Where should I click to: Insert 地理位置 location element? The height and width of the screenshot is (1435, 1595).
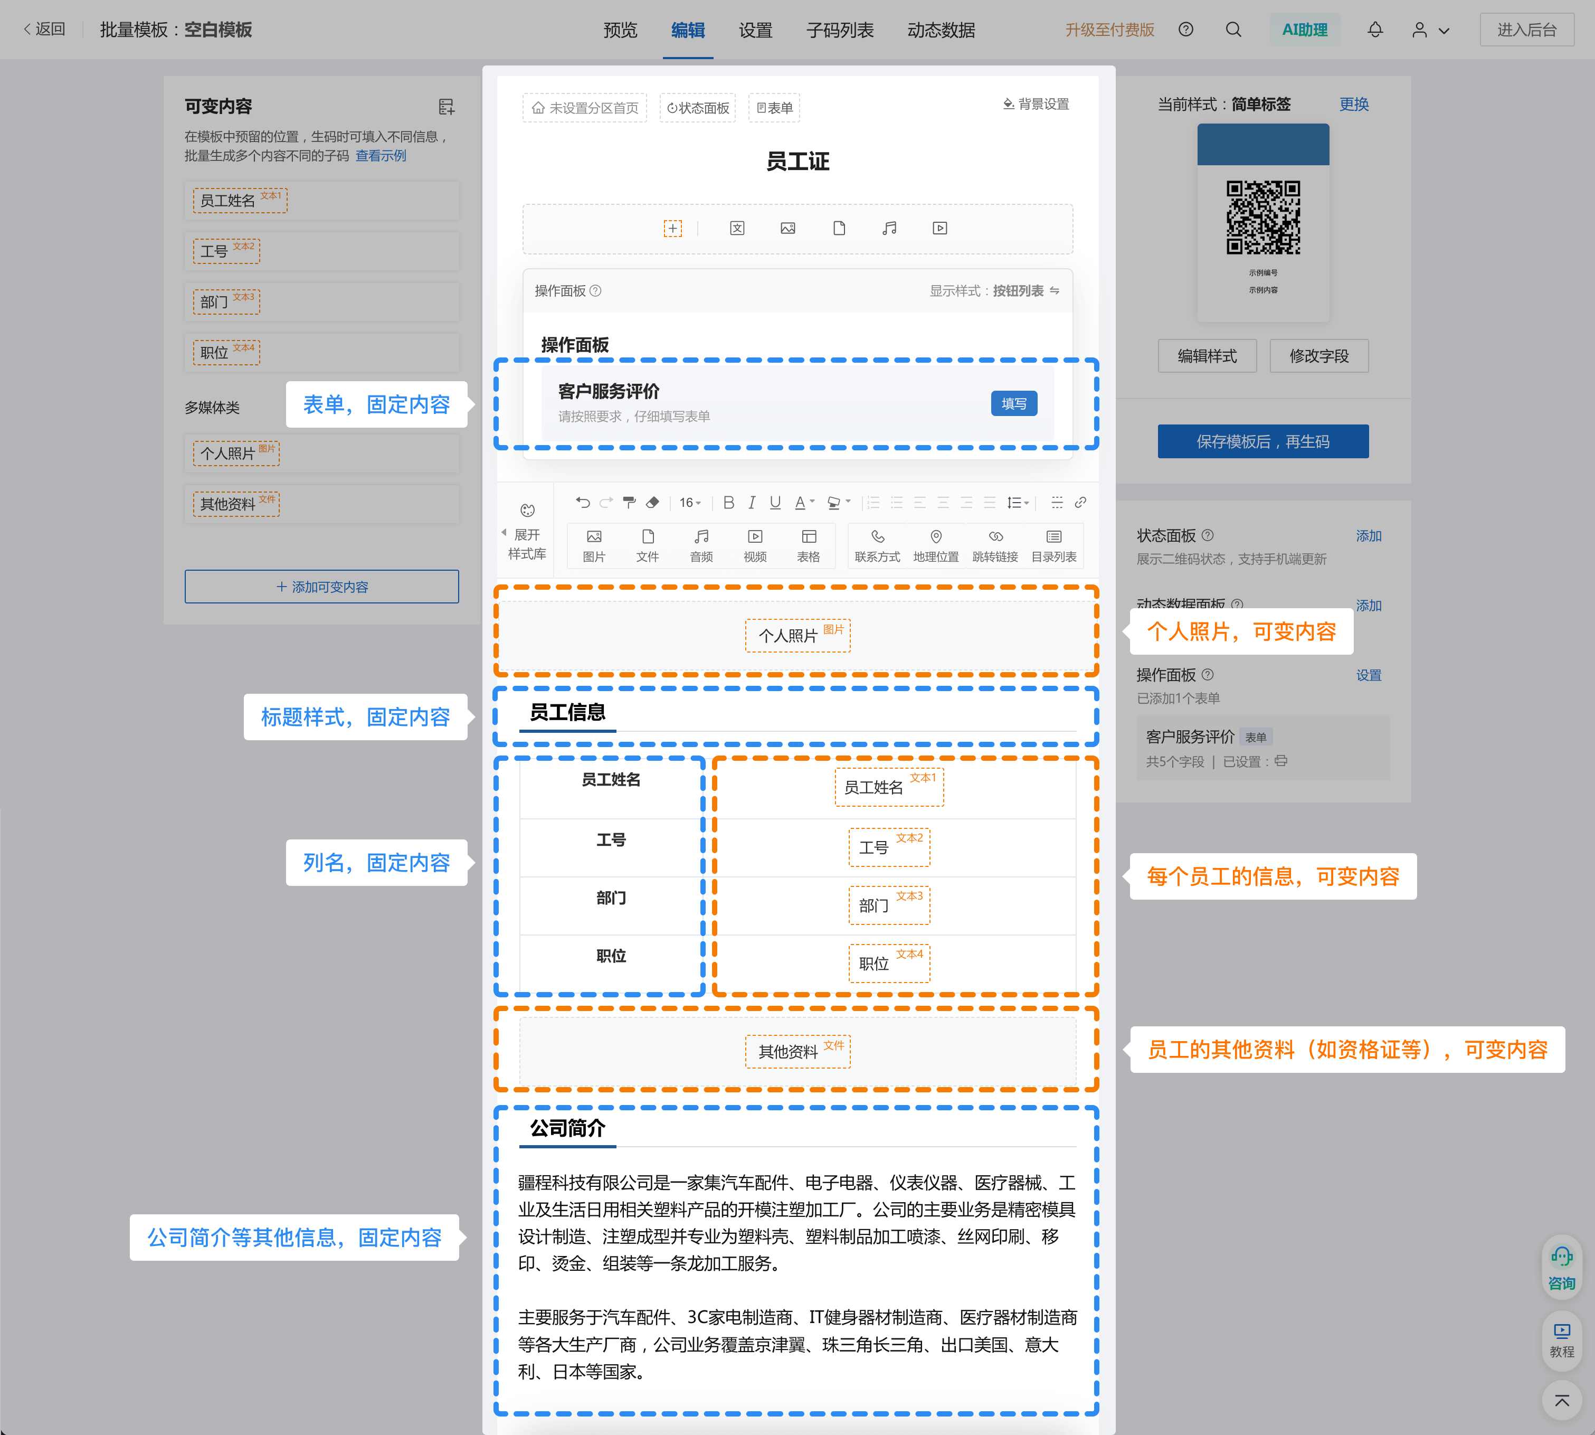click(935, 545)
